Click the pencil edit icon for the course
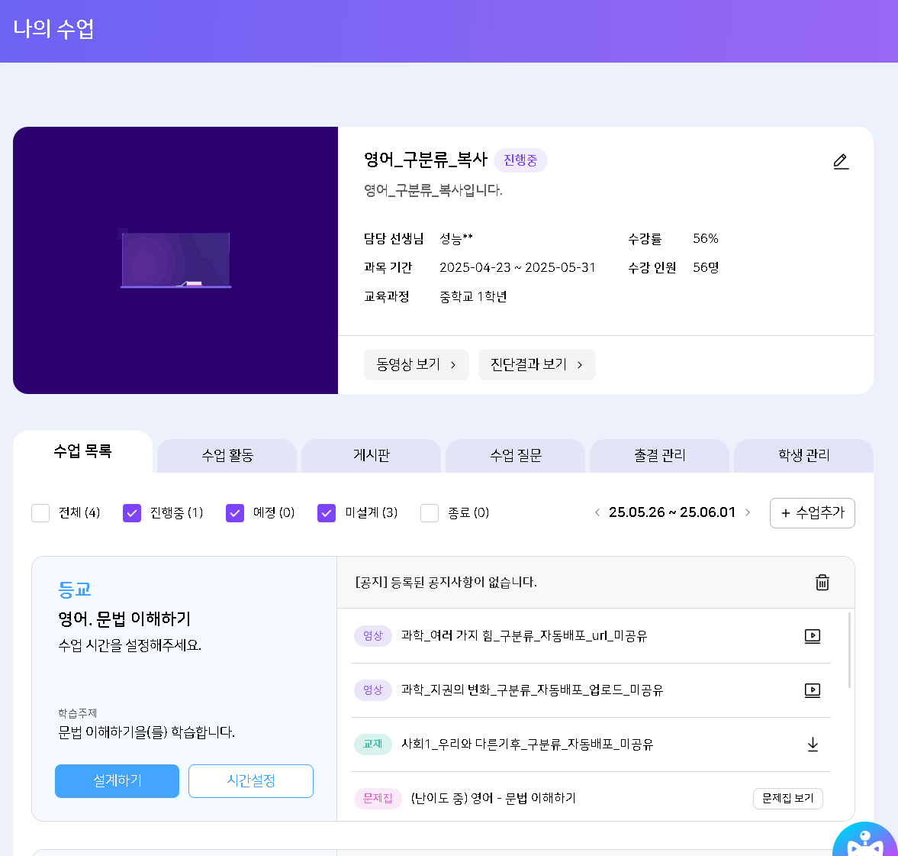 (x=841, y=161)
